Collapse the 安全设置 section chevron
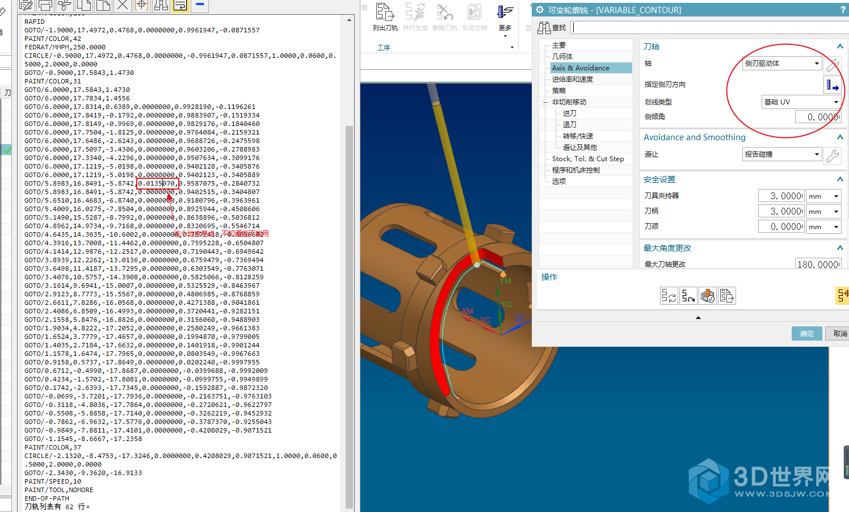 [x=840, y=179]
